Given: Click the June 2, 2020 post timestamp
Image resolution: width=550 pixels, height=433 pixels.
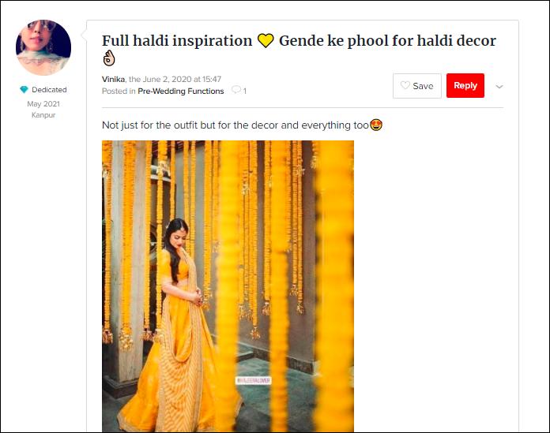Looking at the screenshot, I should tap(175, 79).
